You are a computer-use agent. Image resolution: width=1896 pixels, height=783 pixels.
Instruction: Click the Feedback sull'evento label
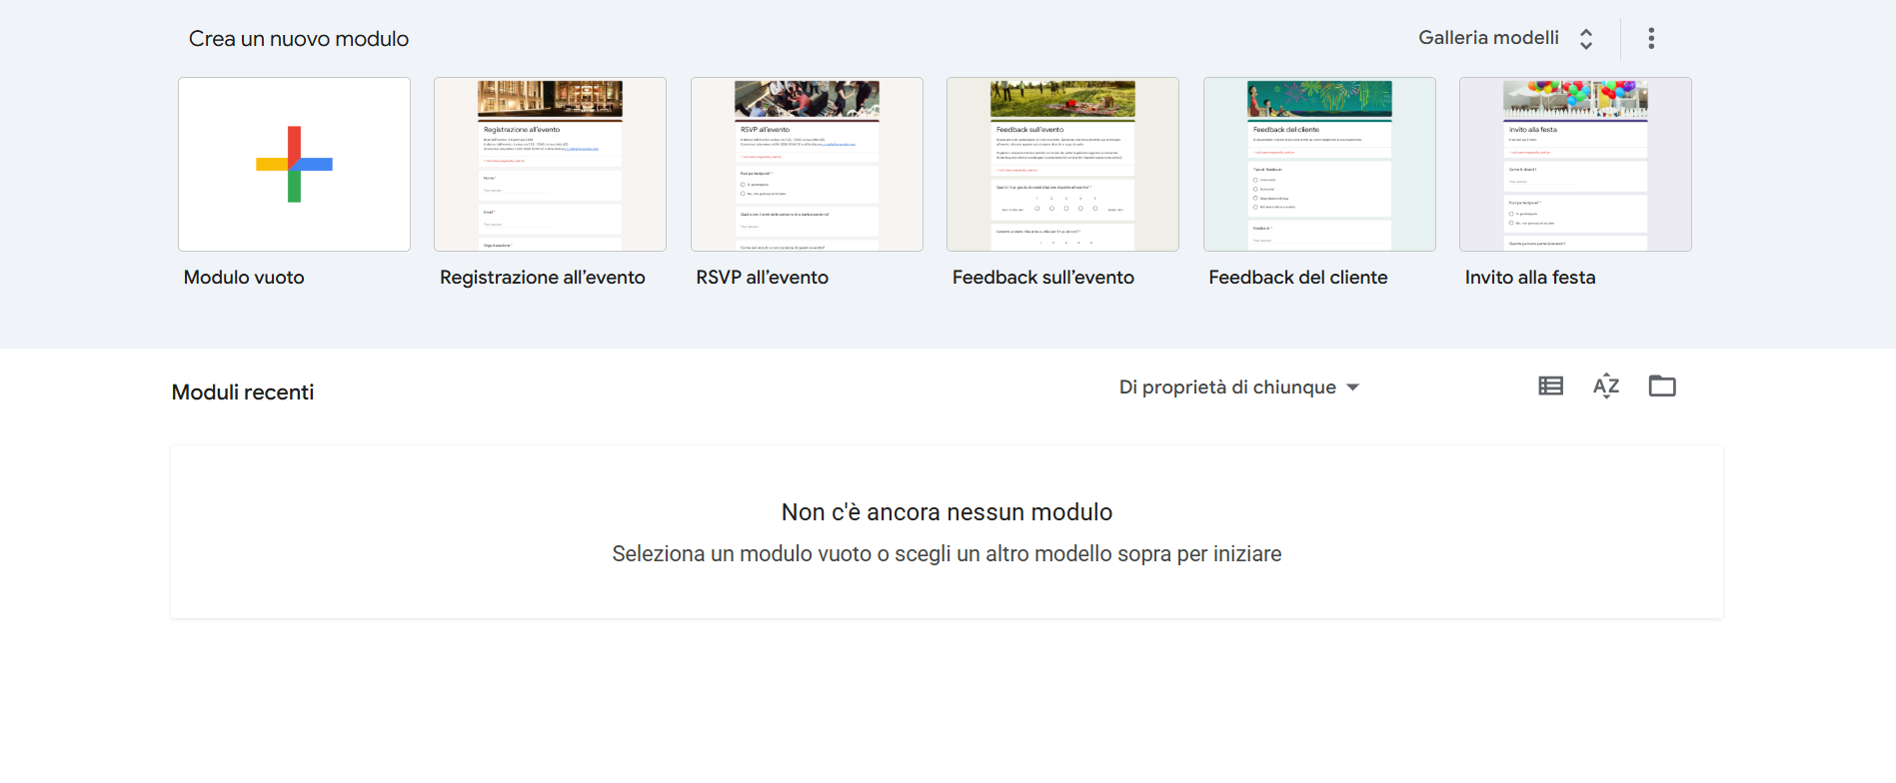click(x=1043, y=278)
